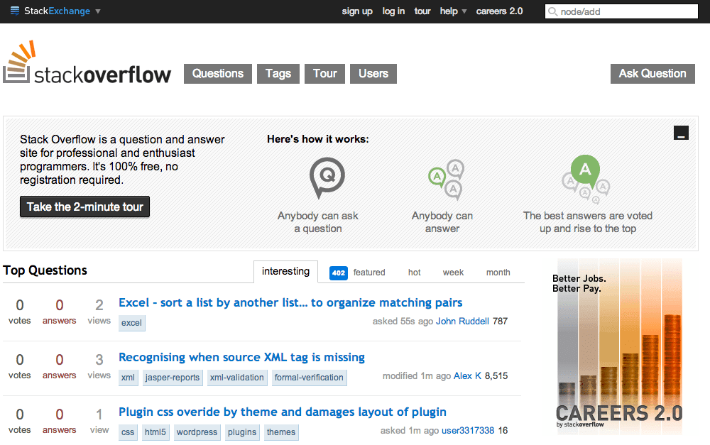Open the grey Tour nav button
Image resolution: width=710 pixels, height=445 pixels.
(x=325, y=74)
